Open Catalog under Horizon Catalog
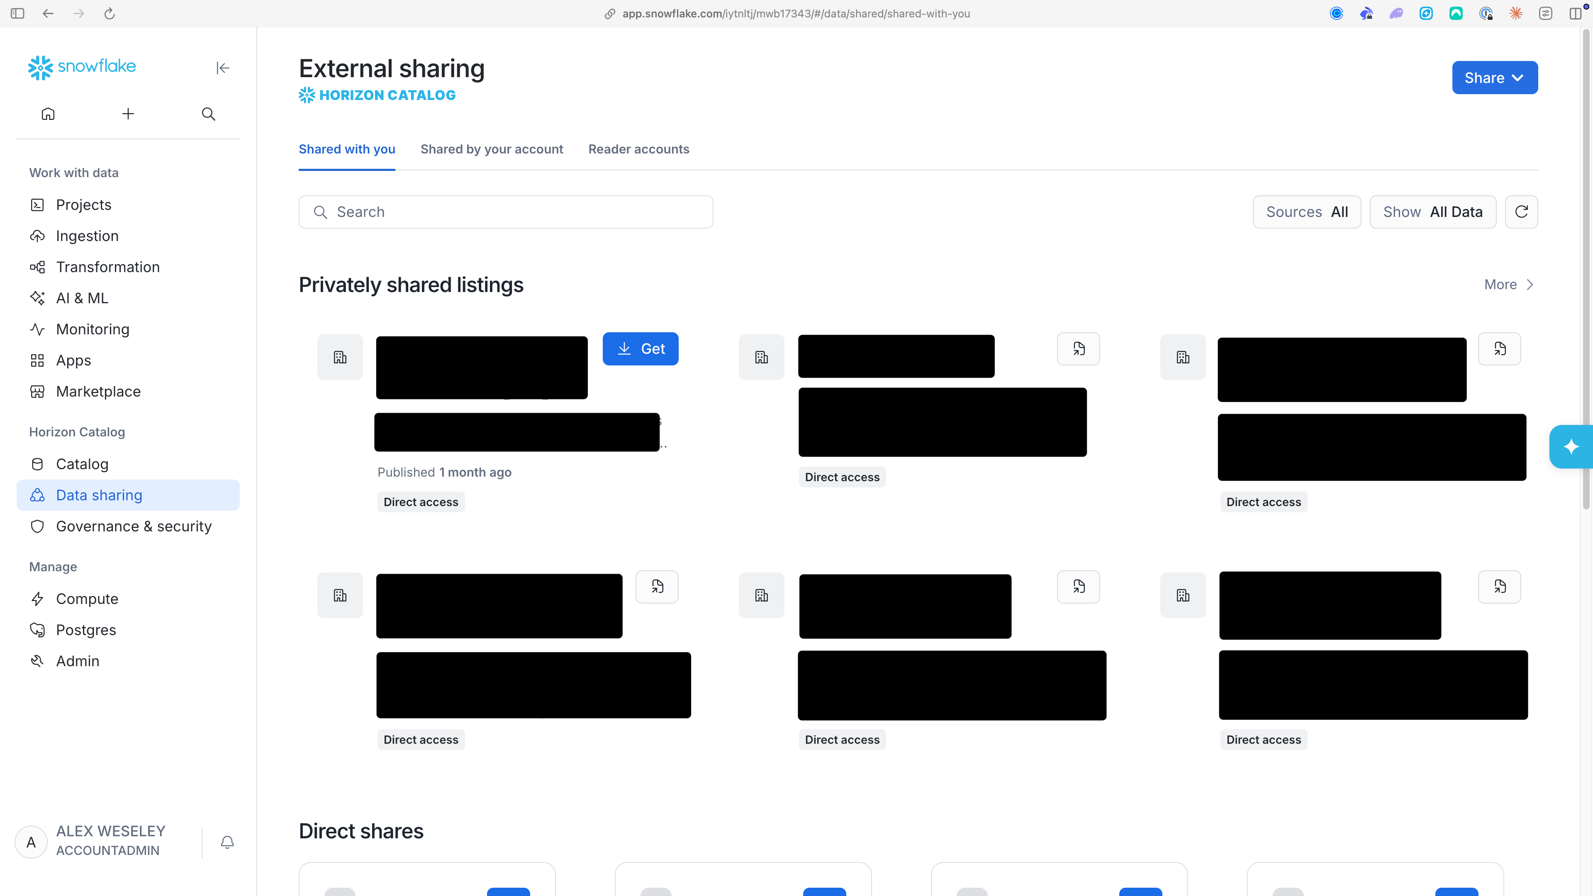 click(128, 464)
